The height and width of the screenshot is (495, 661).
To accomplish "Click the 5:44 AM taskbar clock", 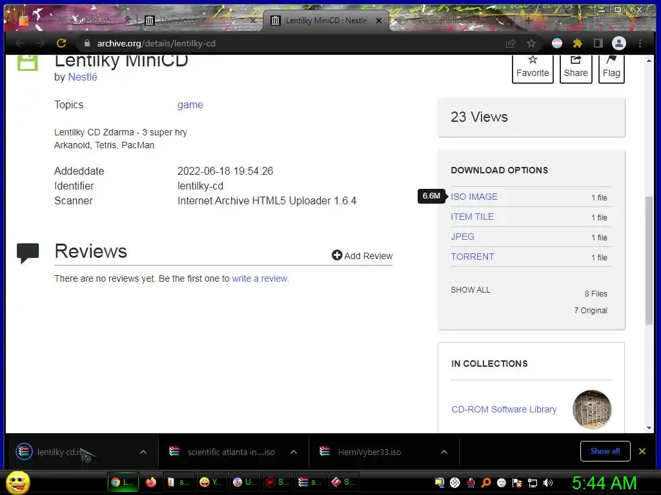I will pyautogui.click(x=604, y=483).
